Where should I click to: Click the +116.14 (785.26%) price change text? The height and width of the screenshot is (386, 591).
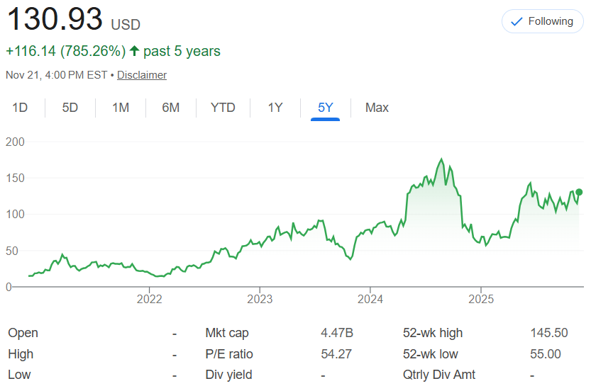(65, 51)
